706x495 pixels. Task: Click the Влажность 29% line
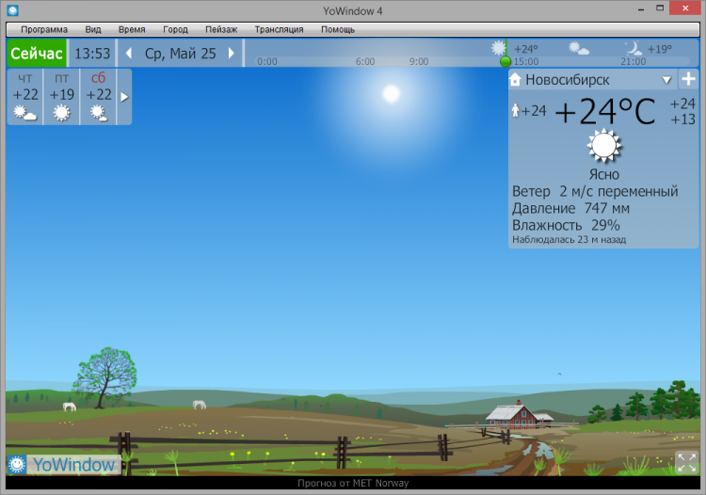pyautogui.click(x=566, y=225)
